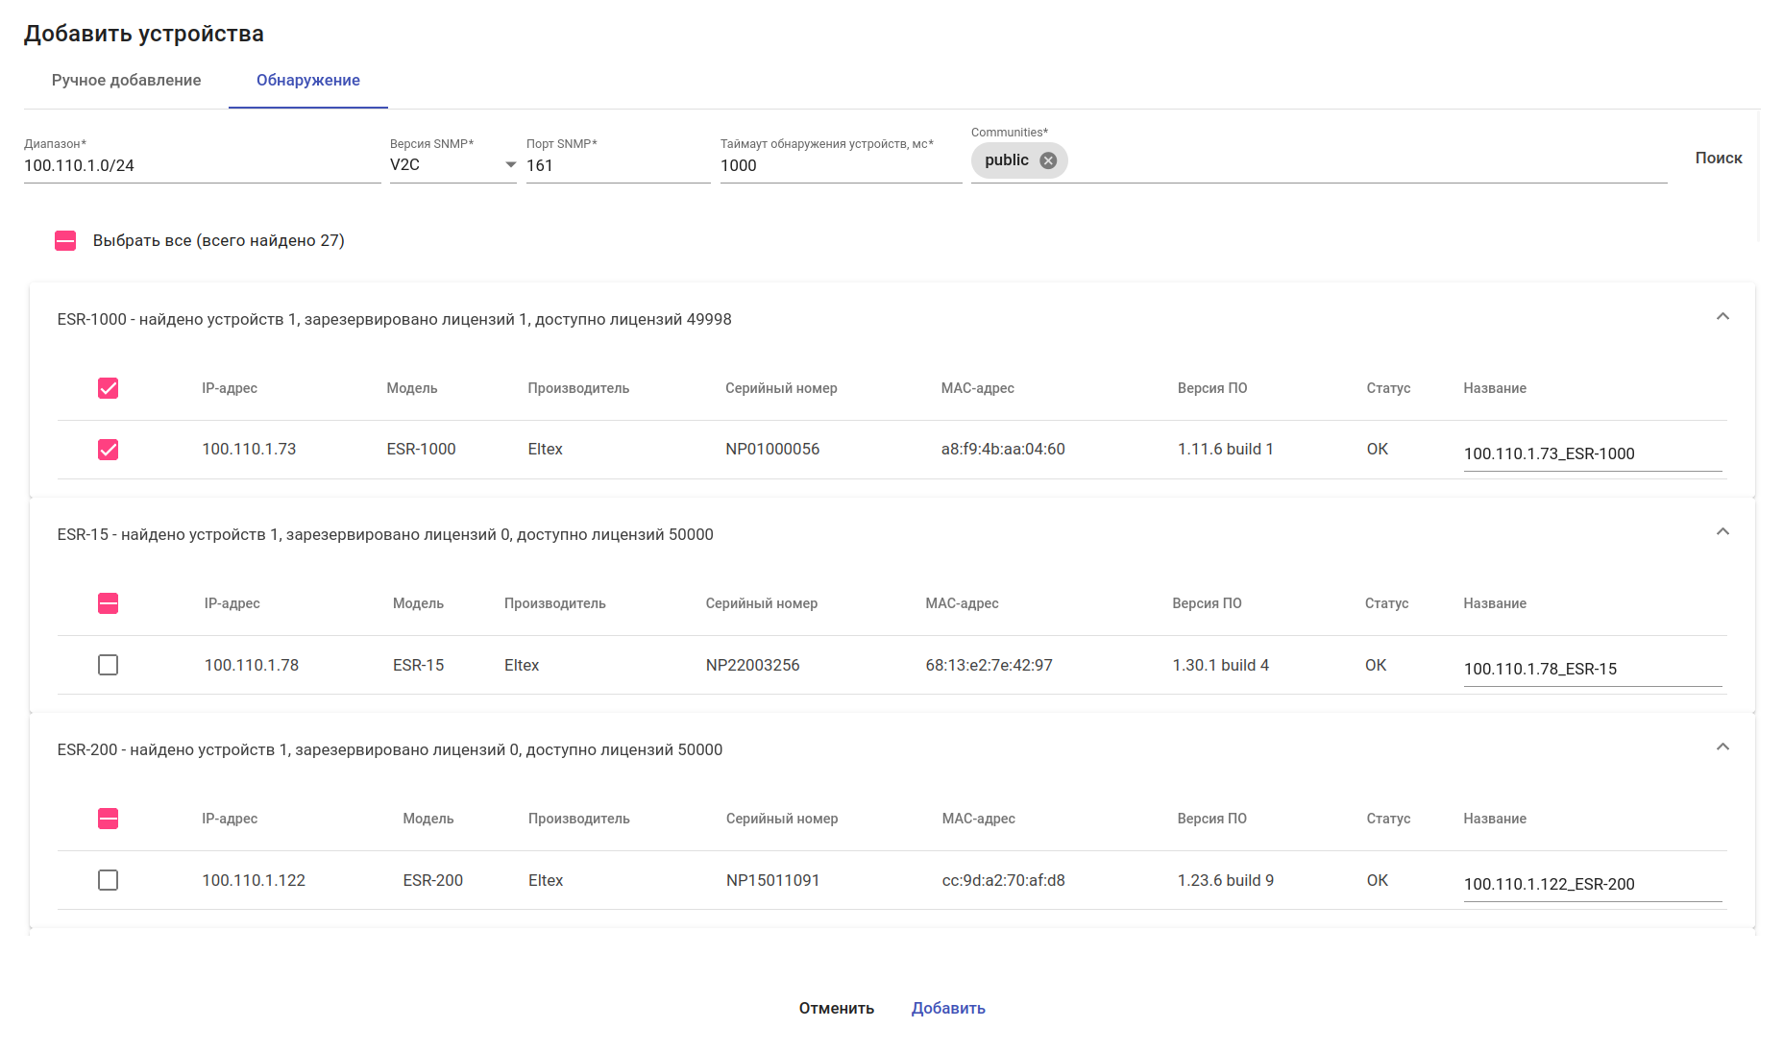Image resolution: width=1783 pixels, height=1053 pixels.
Task: Uncheck device 100.110.1.73 checkbox
Action: point(109,450)
